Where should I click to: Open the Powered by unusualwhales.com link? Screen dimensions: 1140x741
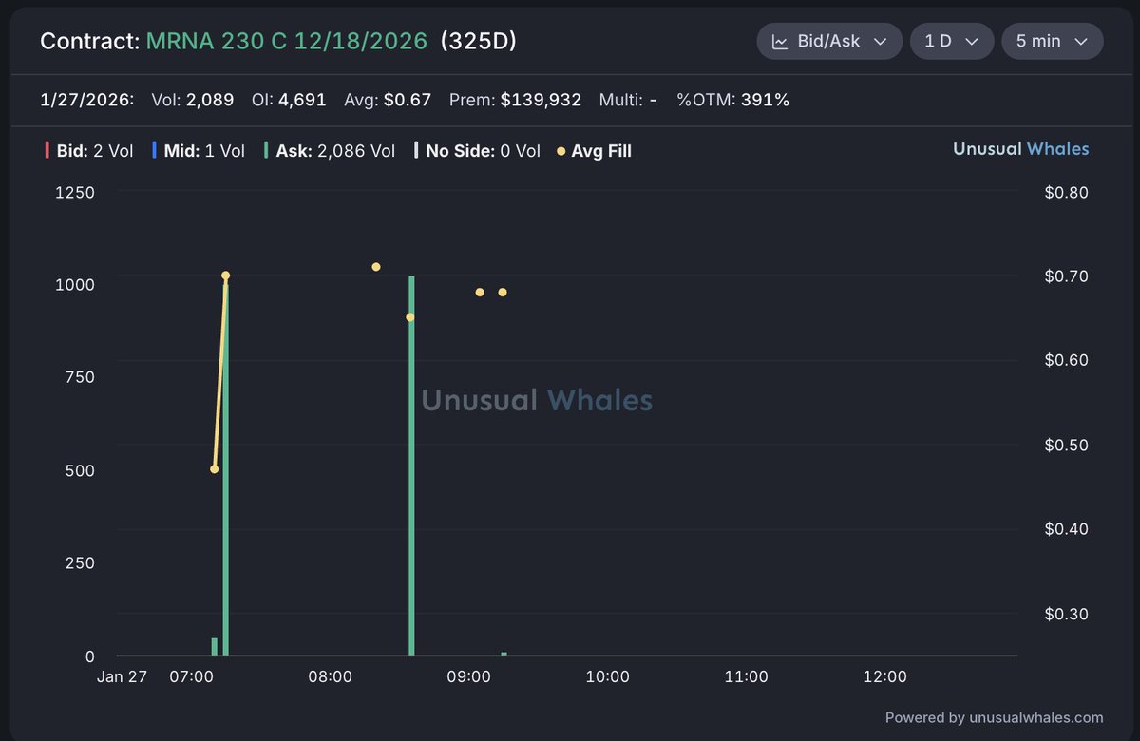994,718
